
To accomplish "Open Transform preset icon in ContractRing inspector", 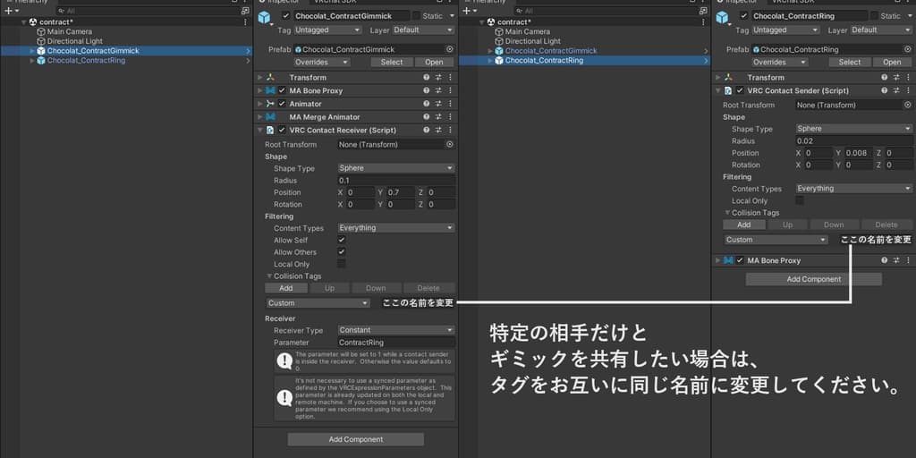I will click(896, 78).
